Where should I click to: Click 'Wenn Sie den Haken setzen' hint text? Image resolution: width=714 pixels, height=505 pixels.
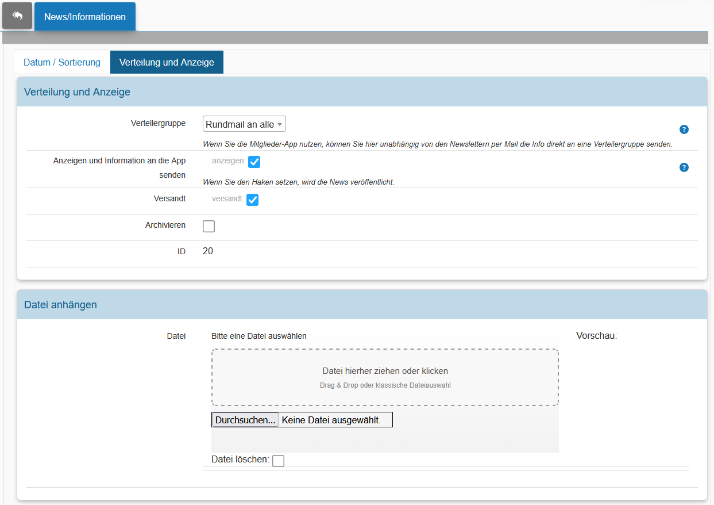tap(299, 182)
